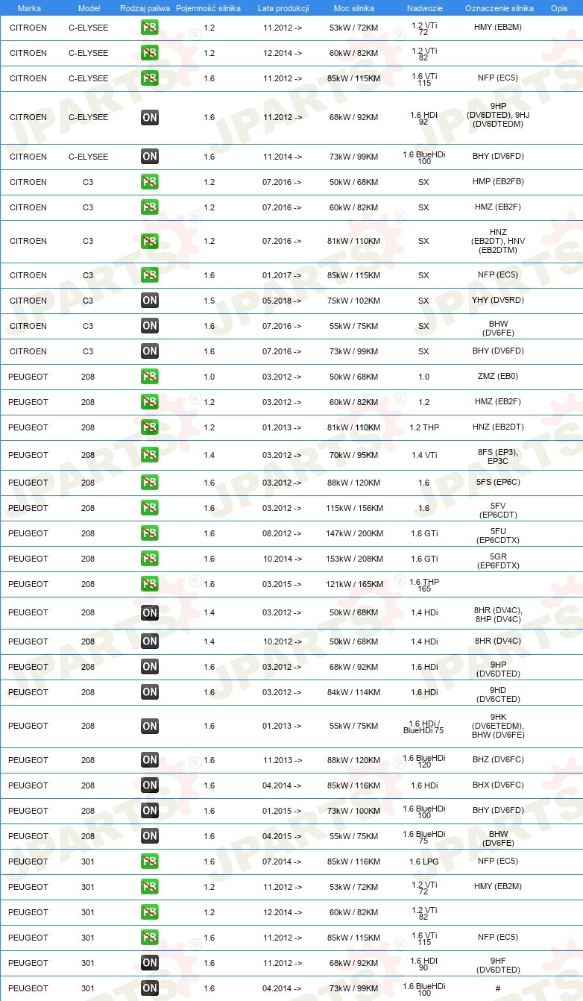Click the production date 05.2018 ->
This screenshot has height=1001, width=583.
[283, 301]
